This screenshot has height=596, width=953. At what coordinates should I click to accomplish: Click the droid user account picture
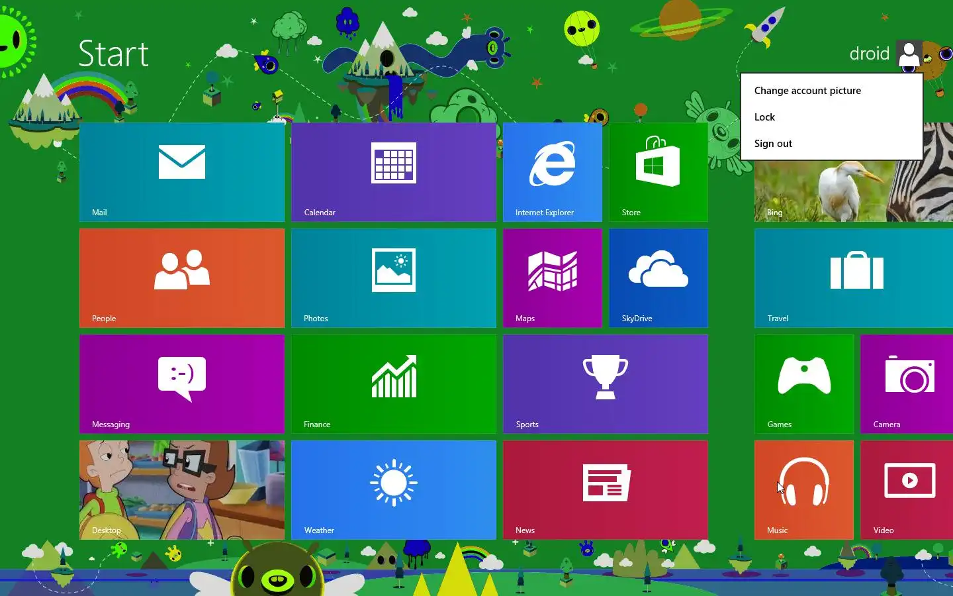click(909, 54)
